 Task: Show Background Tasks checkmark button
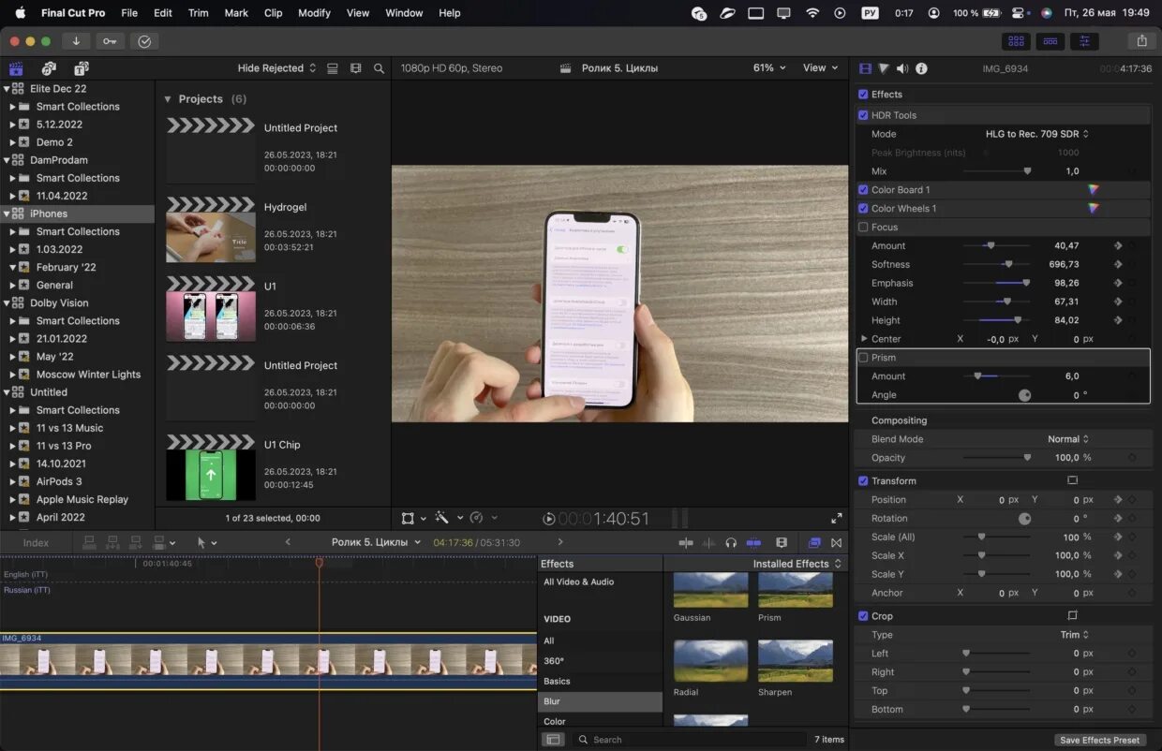point(143,41)
